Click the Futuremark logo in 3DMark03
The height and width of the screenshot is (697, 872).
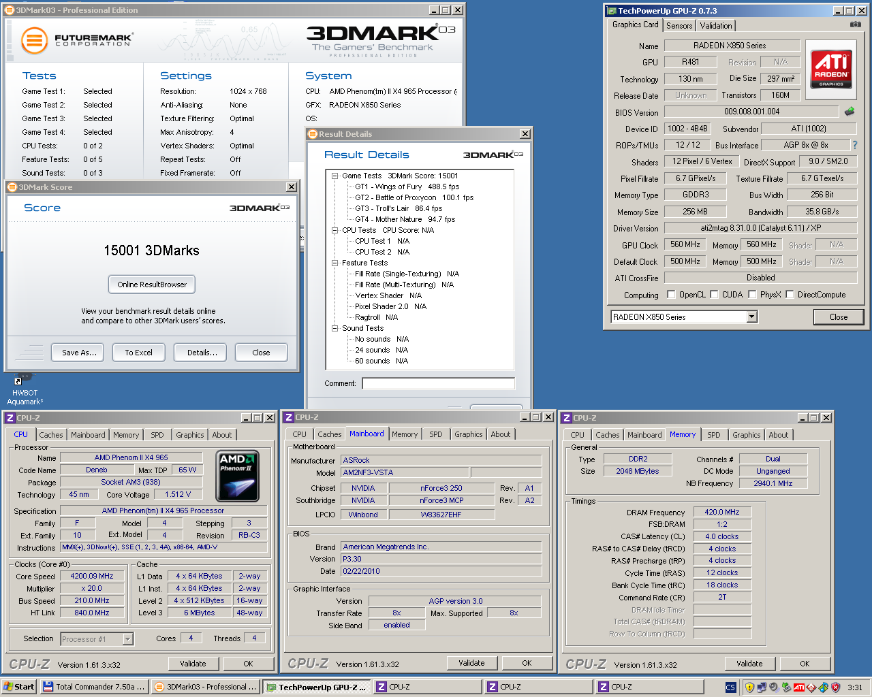pos(76,40)
